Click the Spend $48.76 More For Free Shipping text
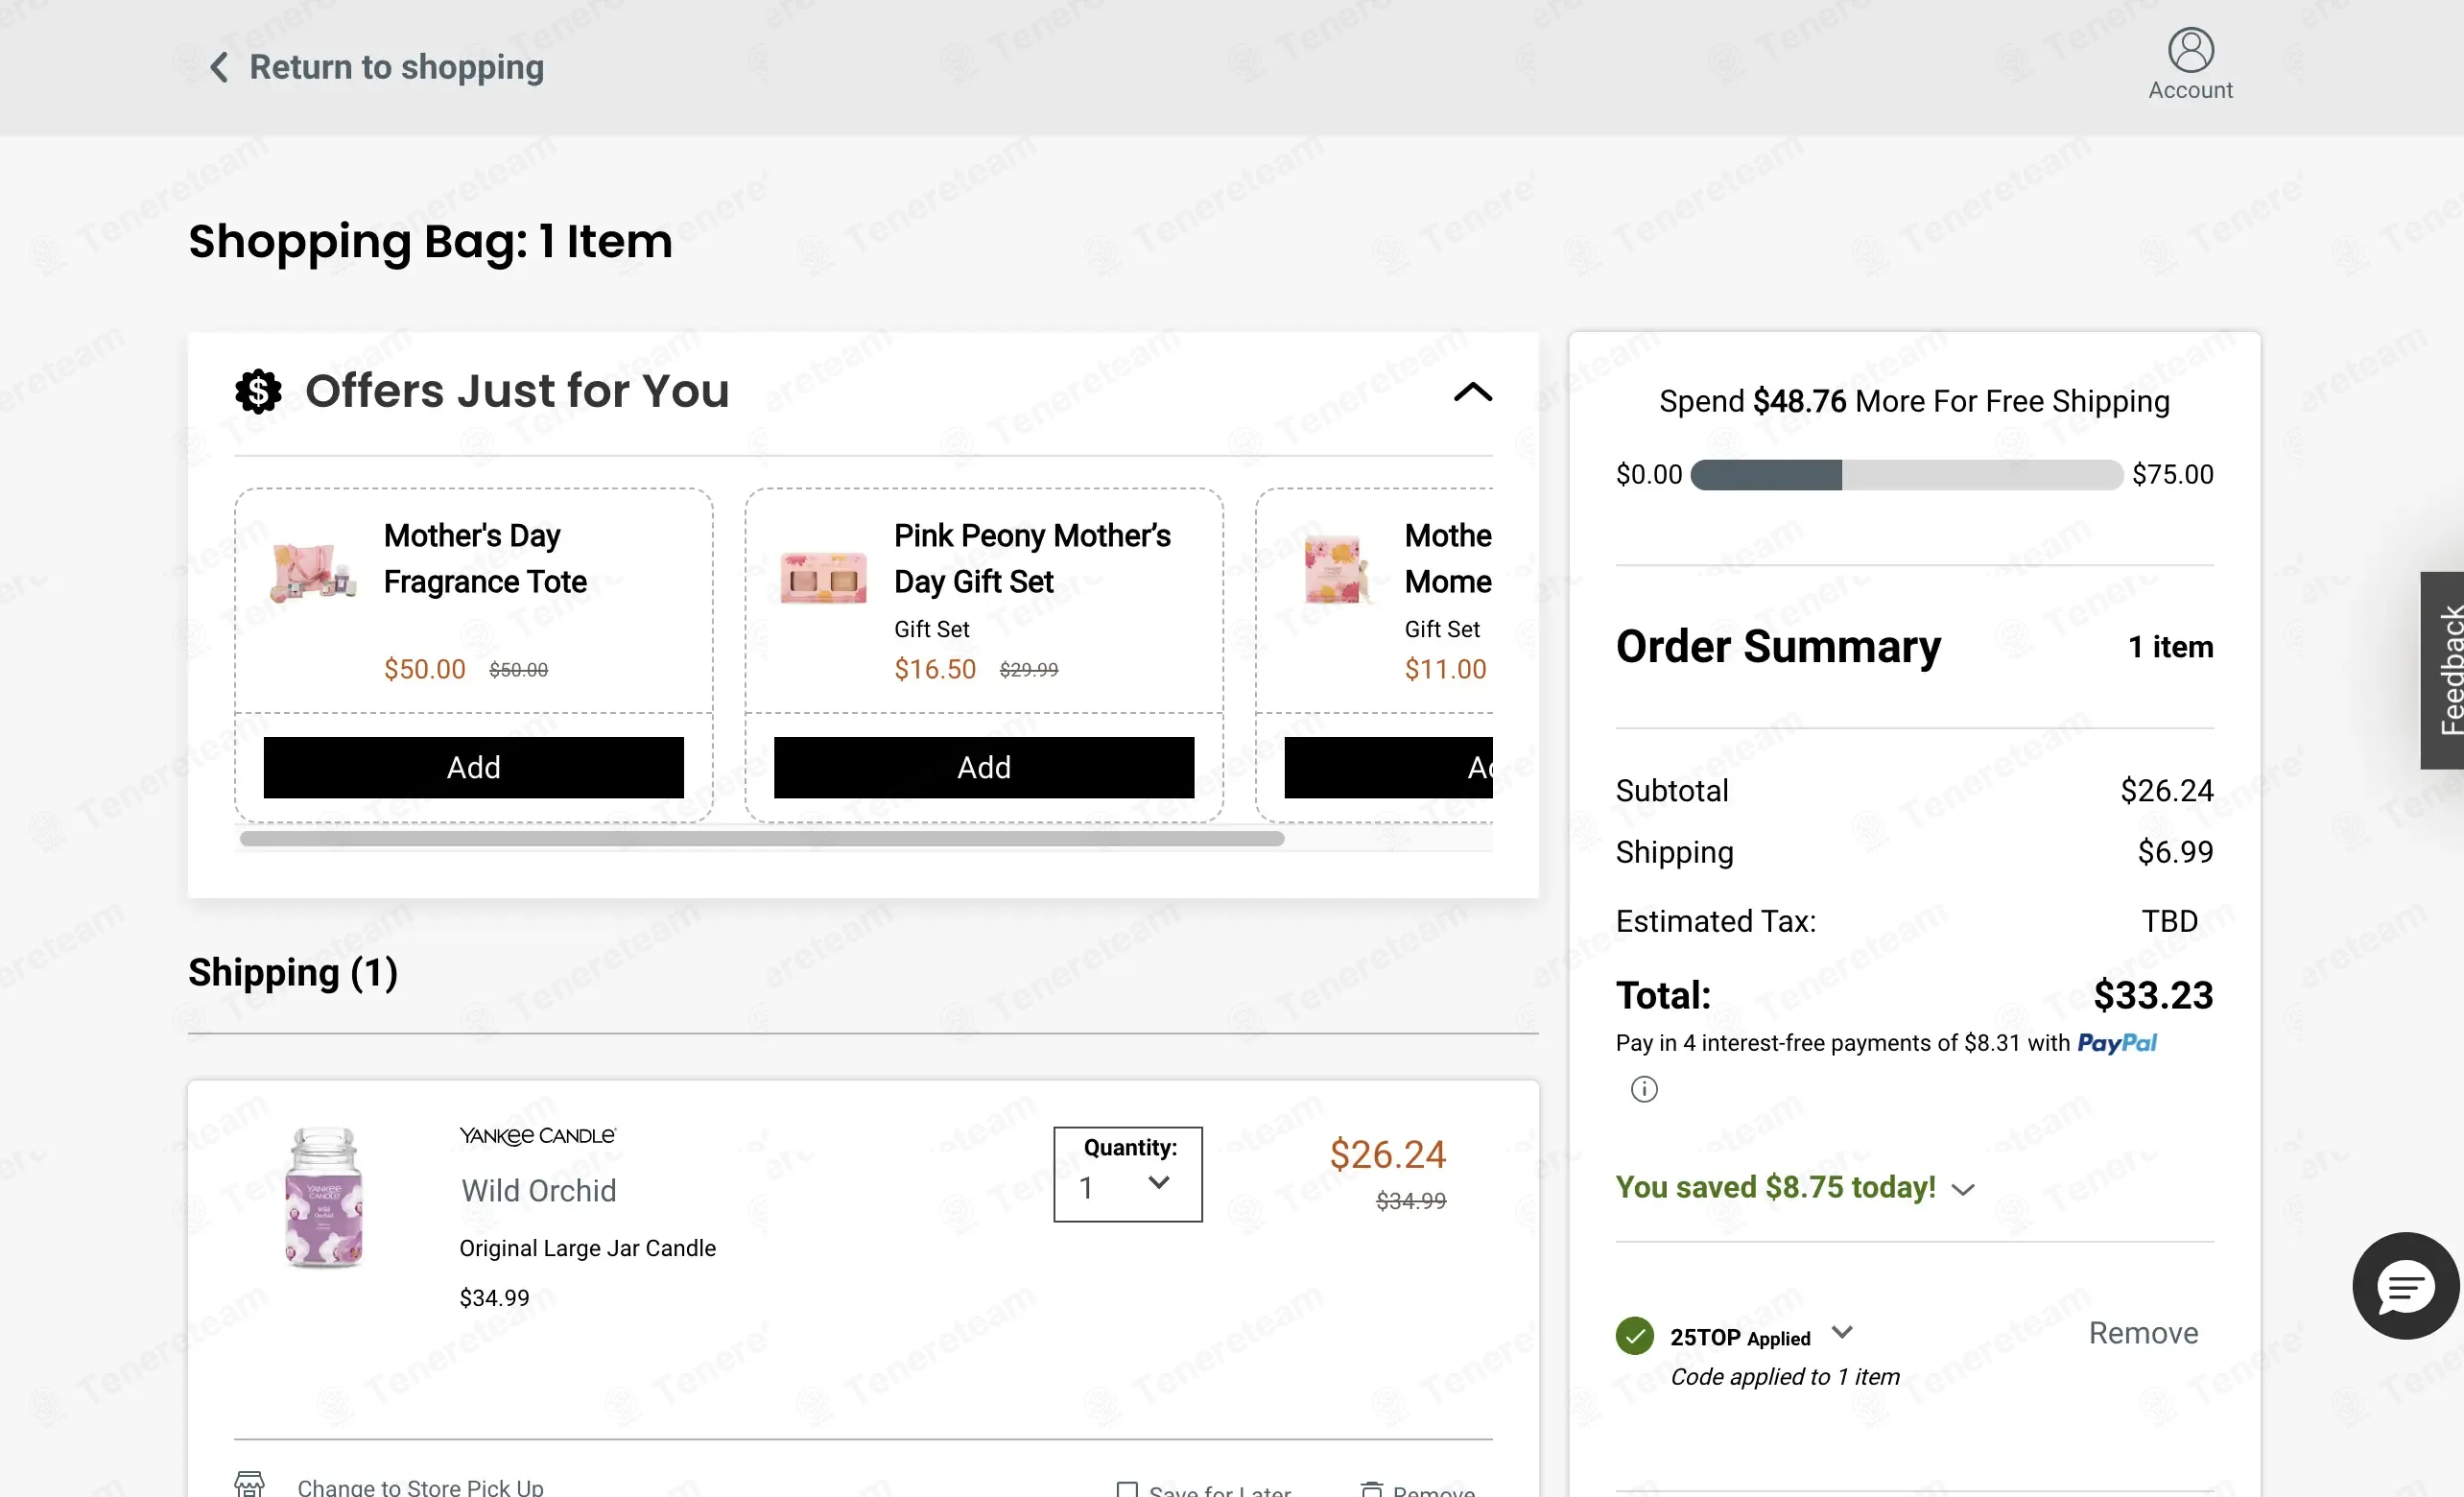 click(1914, 401)
